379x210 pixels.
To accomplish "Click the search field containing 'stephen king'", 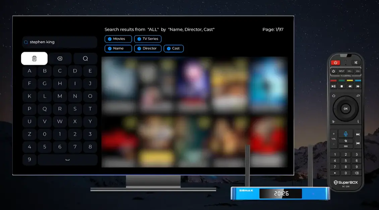I will point(60,42).
